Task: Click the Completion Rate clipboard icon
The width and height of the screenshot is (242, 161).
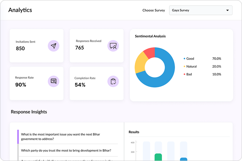Action: (x=113, y=81)
